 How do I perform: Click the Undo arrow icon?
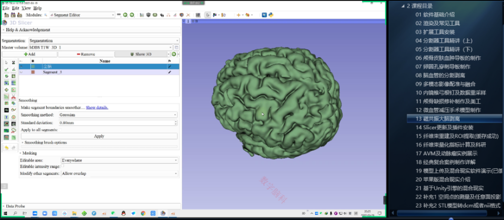(6, 147)
